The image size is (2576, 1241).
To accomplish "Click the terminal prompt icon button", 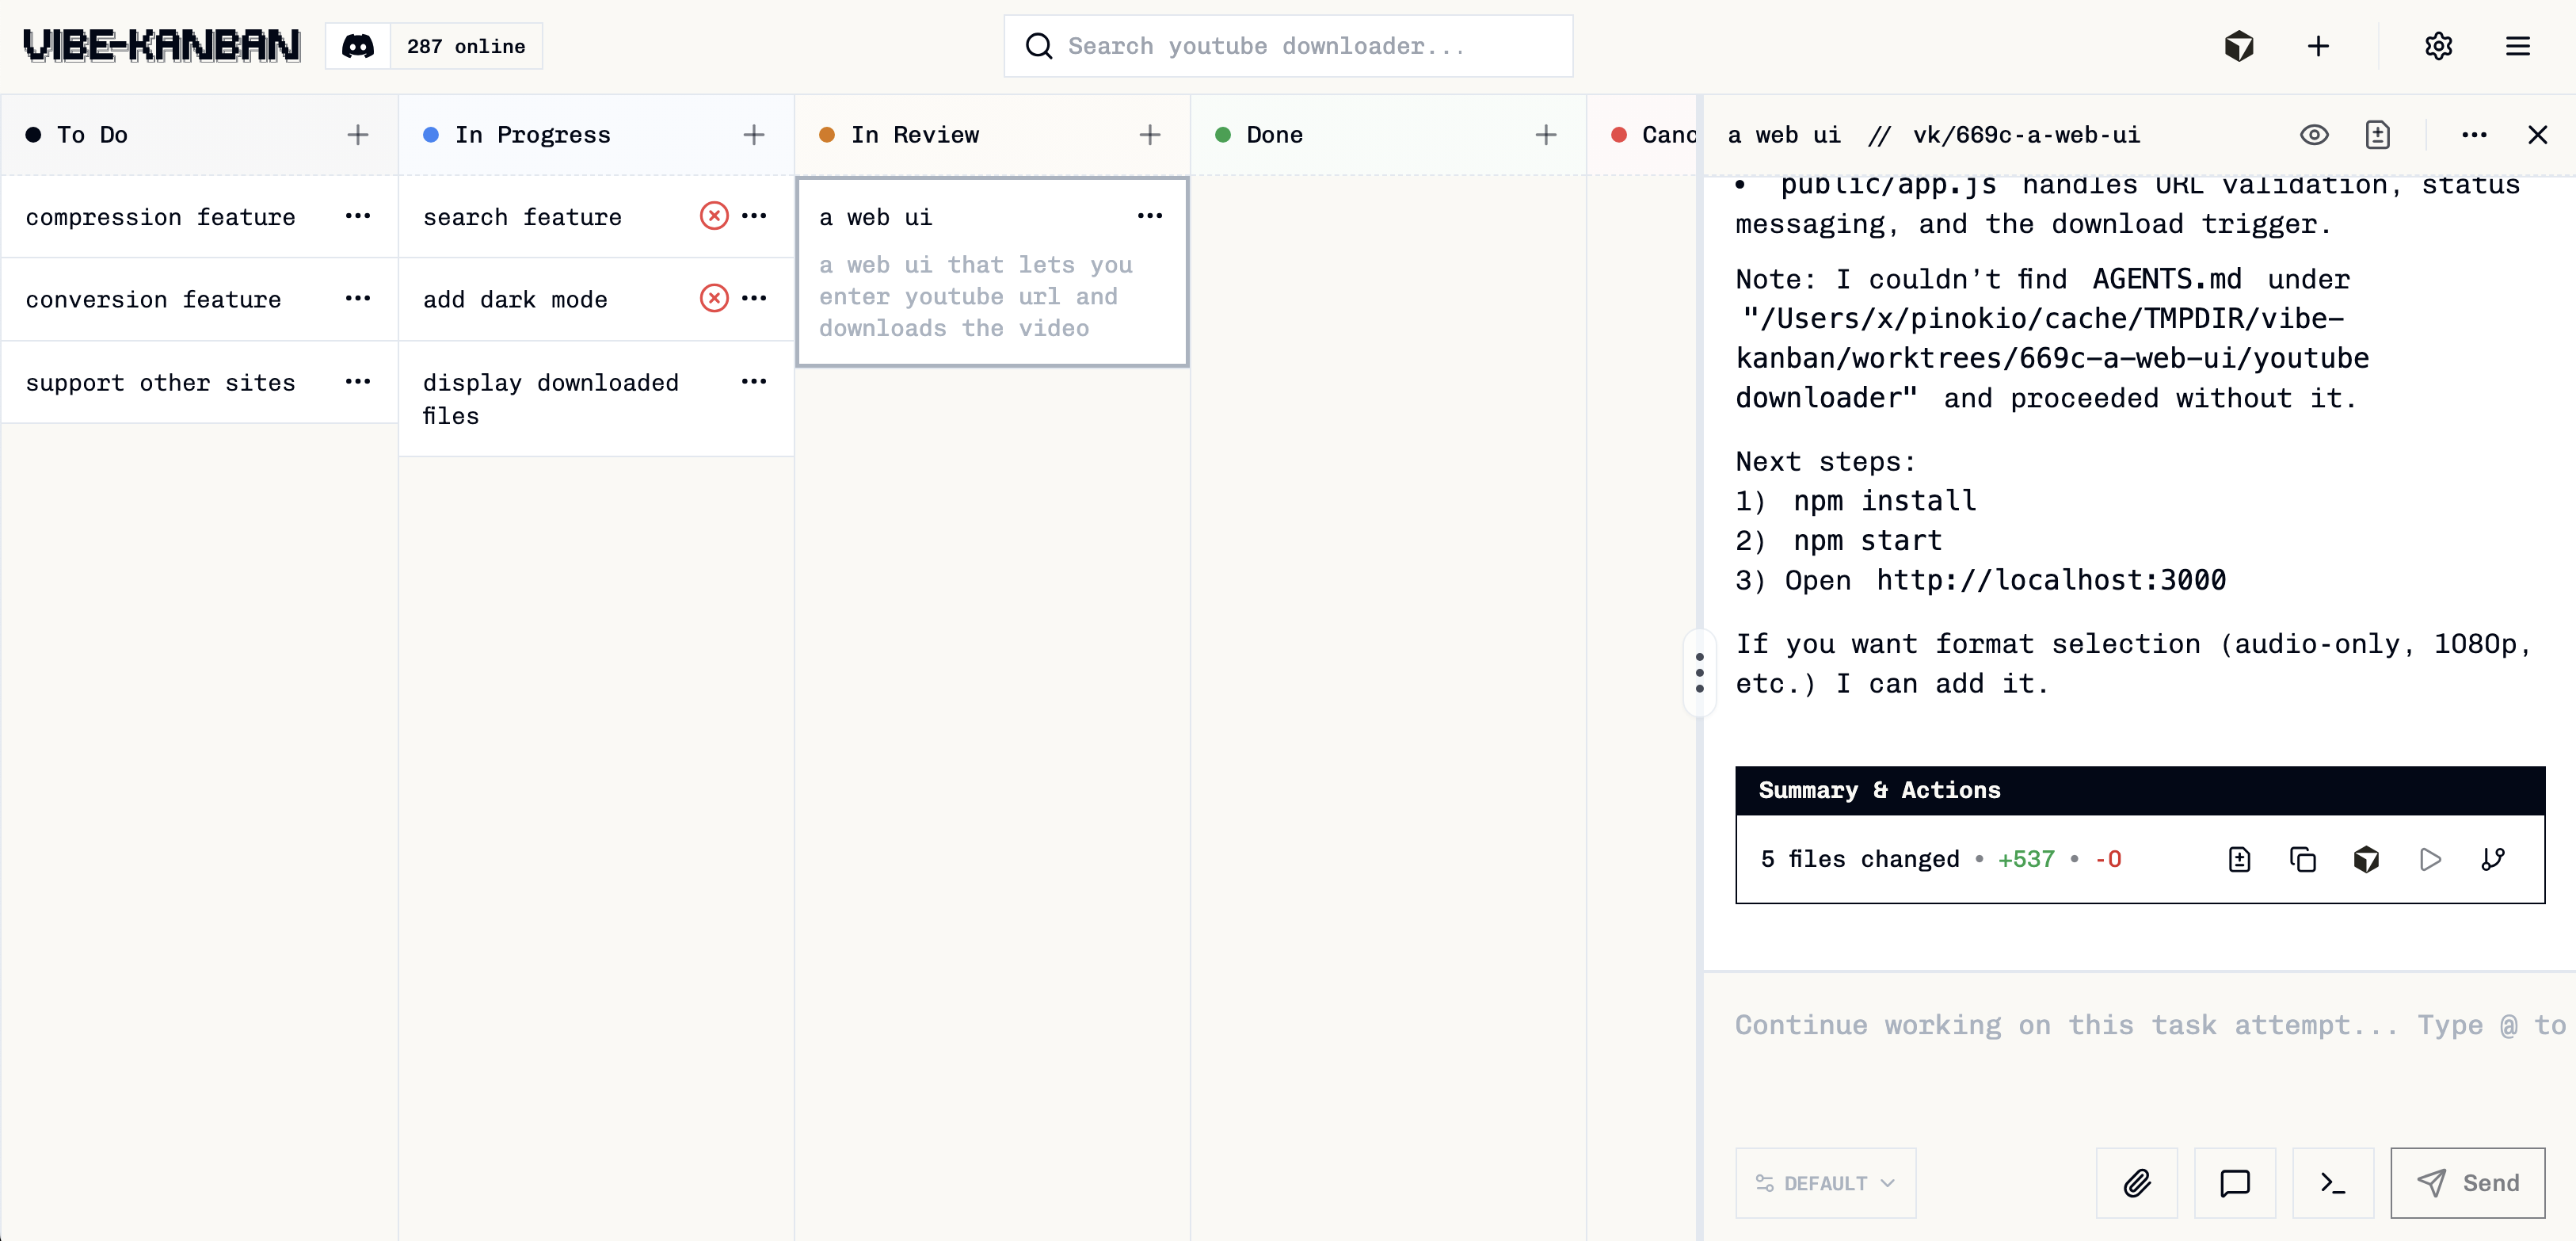I will pyautogui.click(x=2332, y=1183).
